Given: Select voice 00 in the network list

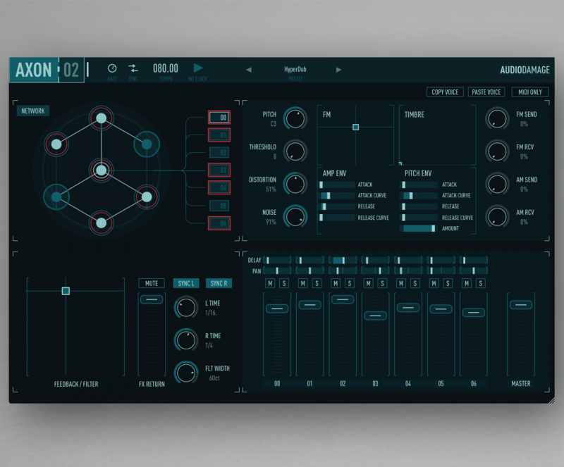Looking at the screenshot, I should [219, 118].
